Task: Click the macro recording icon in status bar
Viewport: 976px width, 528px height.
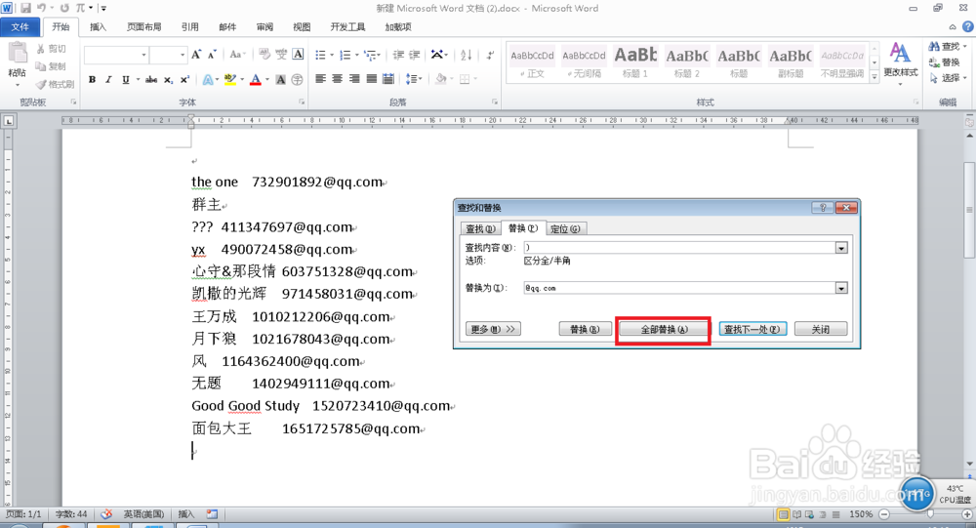Action: [x=212, y=514]
